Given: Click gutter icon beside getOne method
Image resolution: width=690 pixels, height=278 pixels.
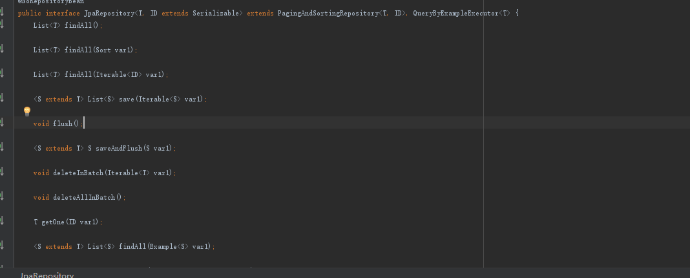Looking at the screenshot, I should pos(2,221).
